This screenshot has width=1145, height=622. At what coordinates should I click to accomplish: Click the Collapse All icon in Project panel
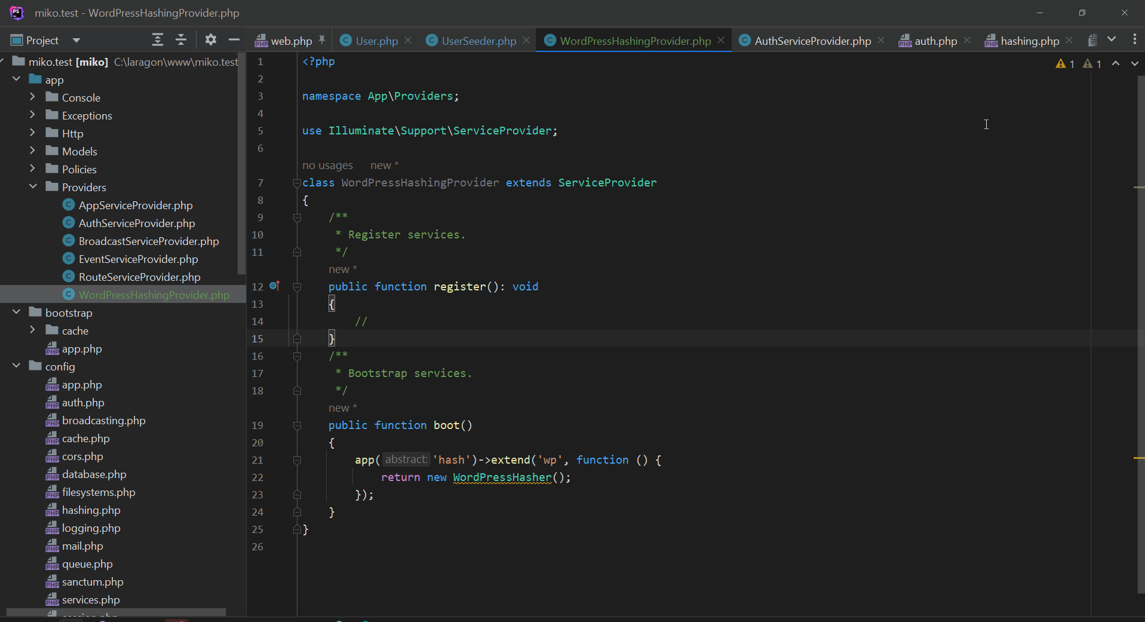[181, 40]
